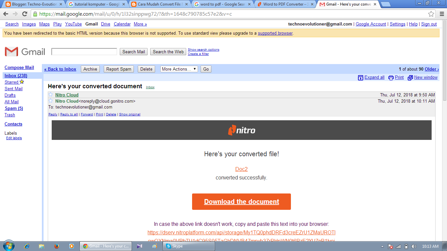
Task: Click Show search options link
Action: pos(204,50)
